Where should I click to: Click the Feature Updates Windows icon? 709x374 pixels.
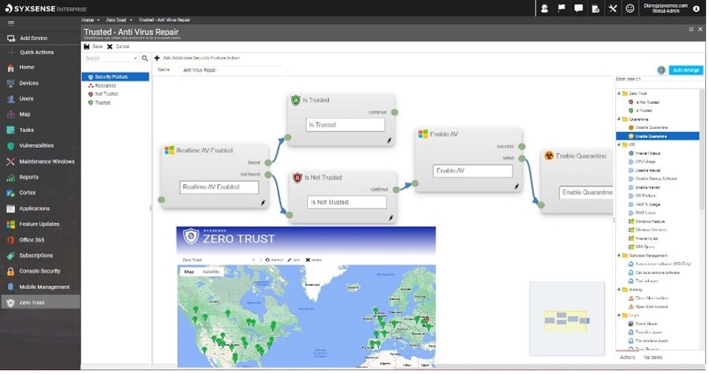(10, 224)
